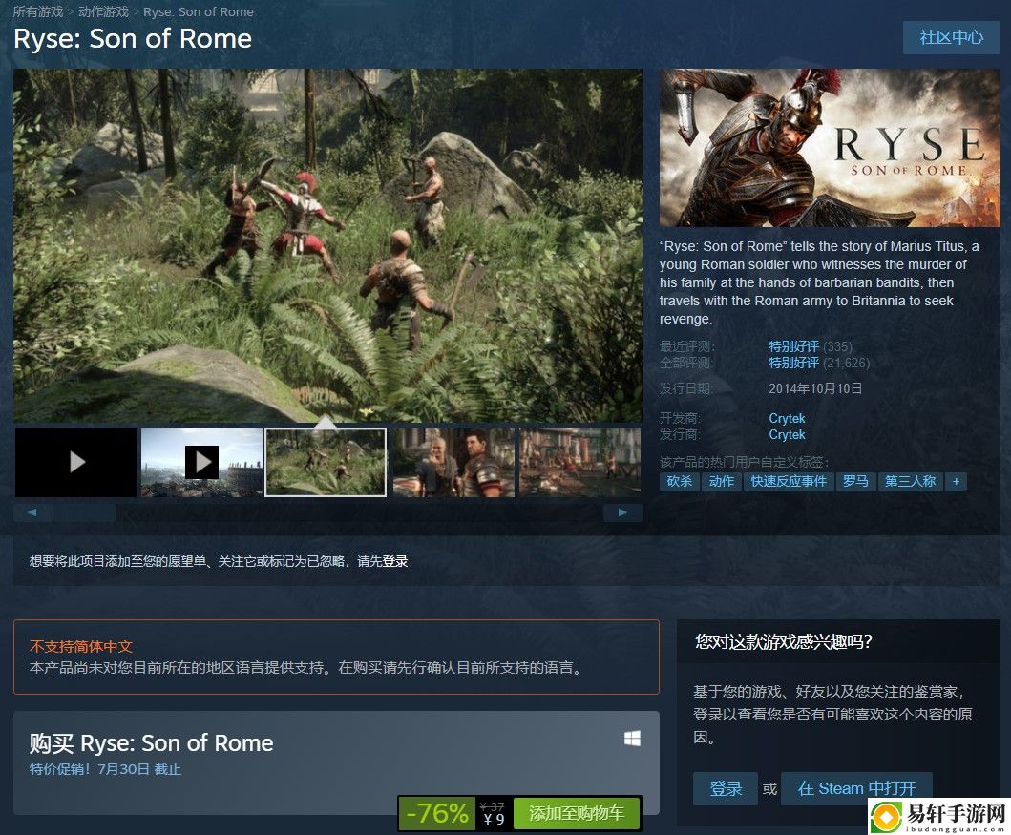Select the 第三人称 tag
The height and width of the screenshot is (835, 1011).
(x=910, y=481)
